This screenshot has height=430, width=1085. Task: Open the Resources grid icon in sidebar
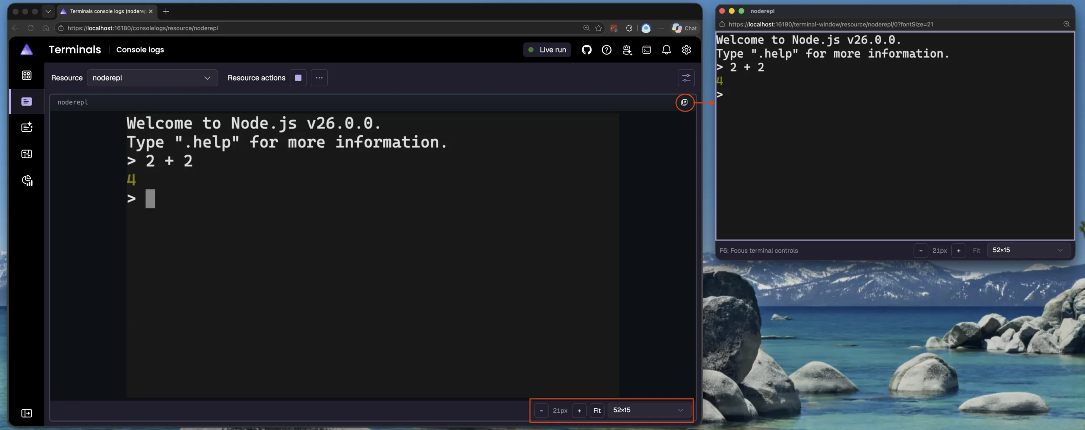tap(26, 75)
